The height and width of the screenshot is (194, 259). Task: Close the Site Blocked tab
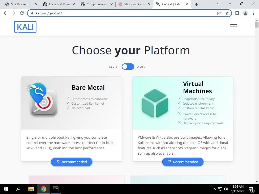pyautogui.click(x=36, y=5)
